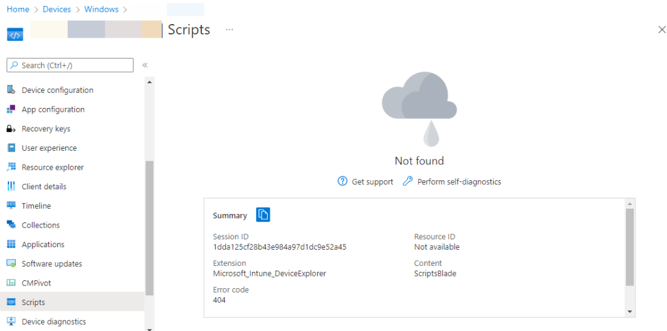Navigate to Devices breadcrumb
The image size is (667, 331).
click(58, 9)
